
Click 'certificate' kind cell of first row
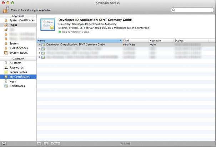pos(129,44)
